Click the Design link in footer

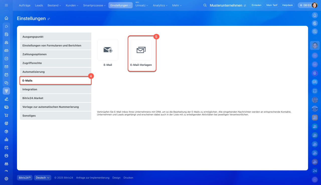click(116, 178)
